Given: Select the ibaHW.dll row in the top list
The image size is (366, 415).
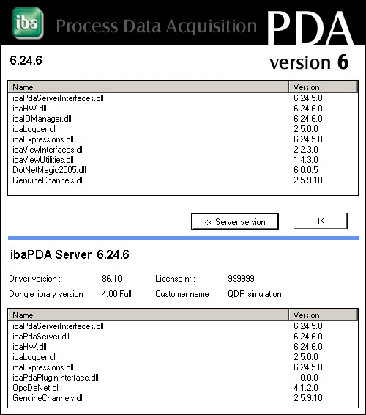Looking at the screenshot, I should coord(183,109).
